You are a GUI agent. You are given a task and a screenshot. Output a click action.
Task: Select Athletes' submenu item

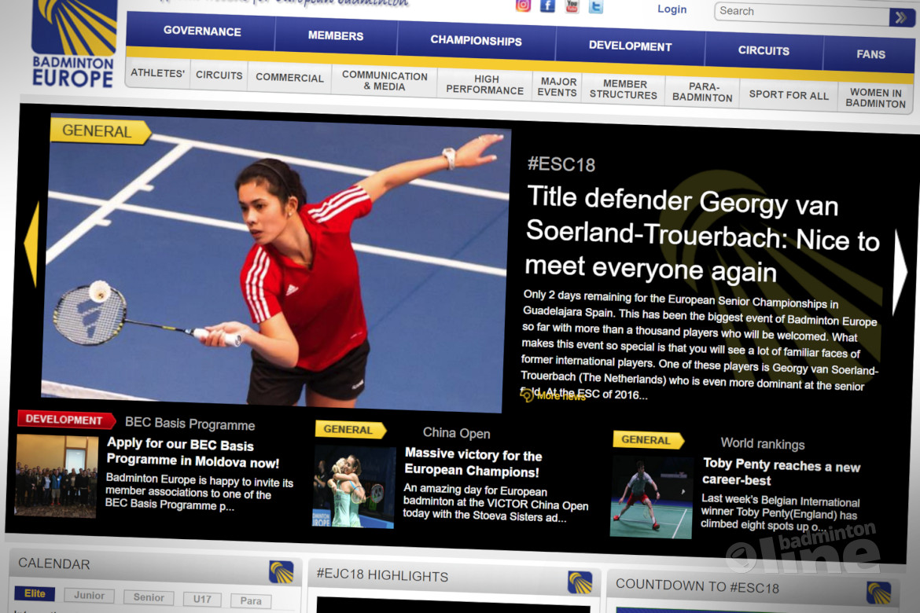pos(157,73)
